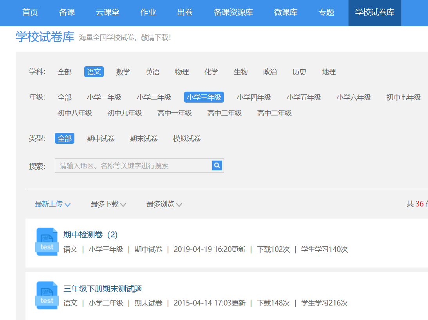This screenshot has width=428, height=320.
Task: Open the 微课库 navigation item
Action: (285, 13)
